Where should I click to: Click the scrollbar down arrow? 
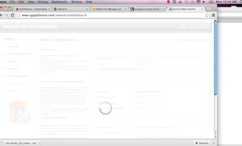point(215,137)
